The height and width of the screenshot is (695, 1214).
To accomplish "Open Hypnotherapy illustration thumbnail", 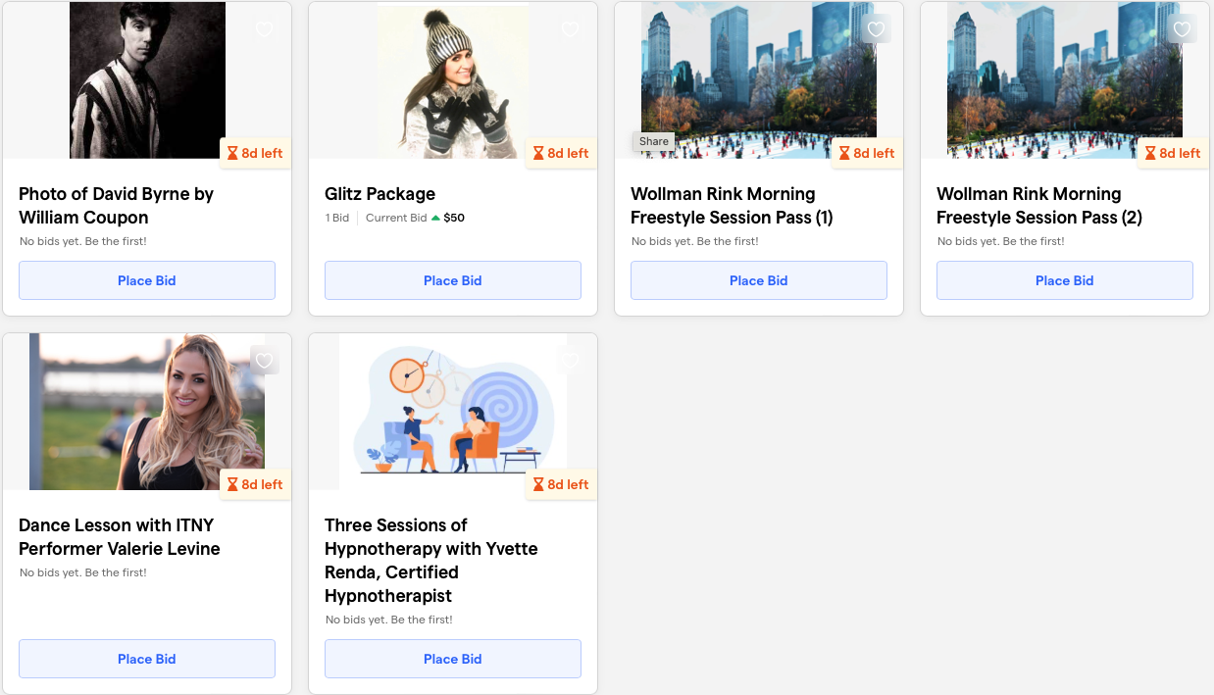I will coord(453,412).
